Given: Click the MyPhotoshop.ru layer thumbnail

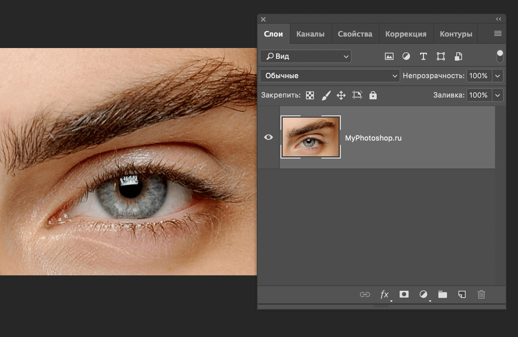Looking at the screenshot, I should (311, 137).
